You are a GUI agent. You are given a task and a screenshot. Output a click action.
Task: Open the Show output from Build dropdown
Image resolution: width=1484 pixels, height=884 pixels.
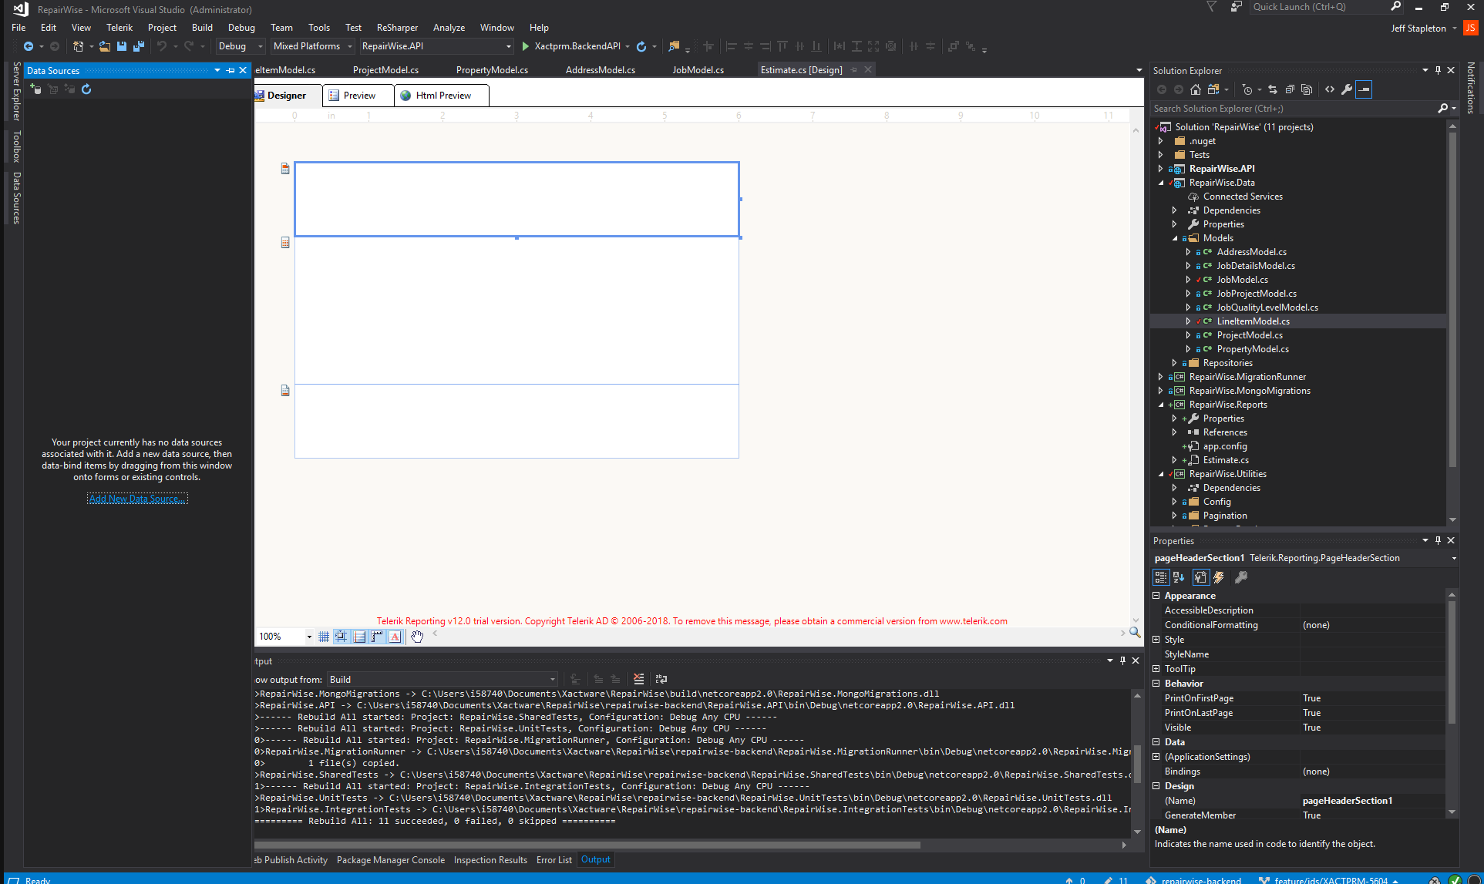(x=552, y=679)
